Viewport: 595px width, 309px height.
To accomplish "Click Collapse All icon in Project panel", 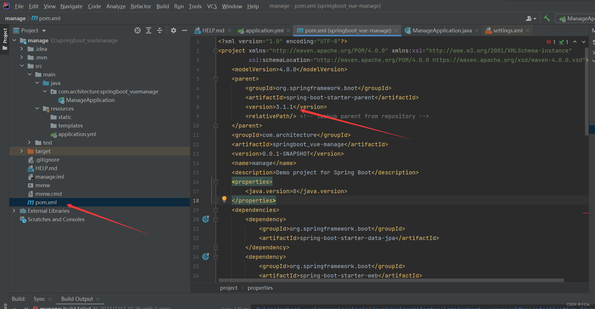I will (x=160, y=30).
